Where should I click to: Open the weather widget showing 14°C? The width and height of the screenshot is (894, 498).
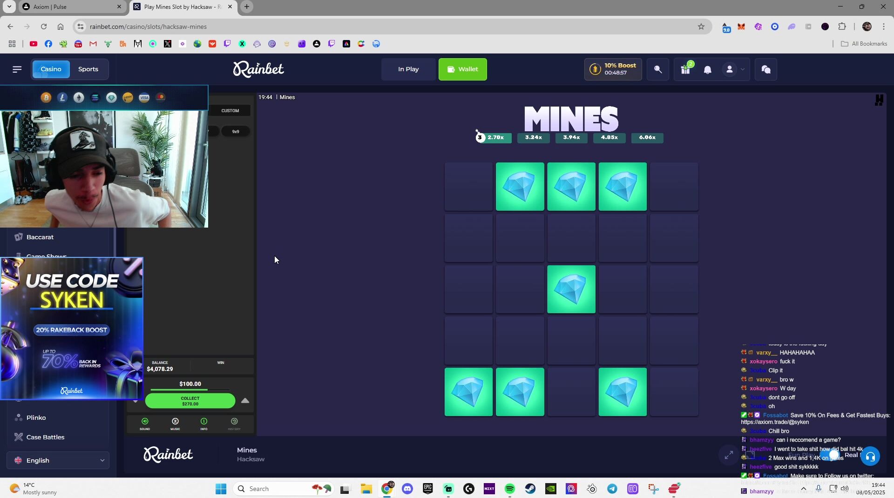point(34,489)
